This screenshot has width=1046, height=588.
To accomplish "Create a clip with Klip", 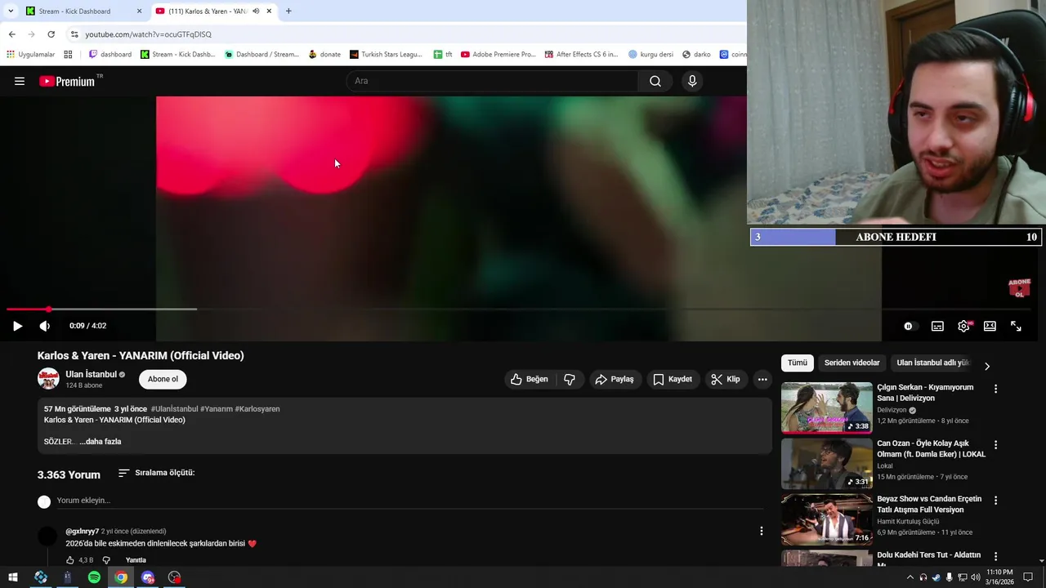I will click(x=726, y=379).
